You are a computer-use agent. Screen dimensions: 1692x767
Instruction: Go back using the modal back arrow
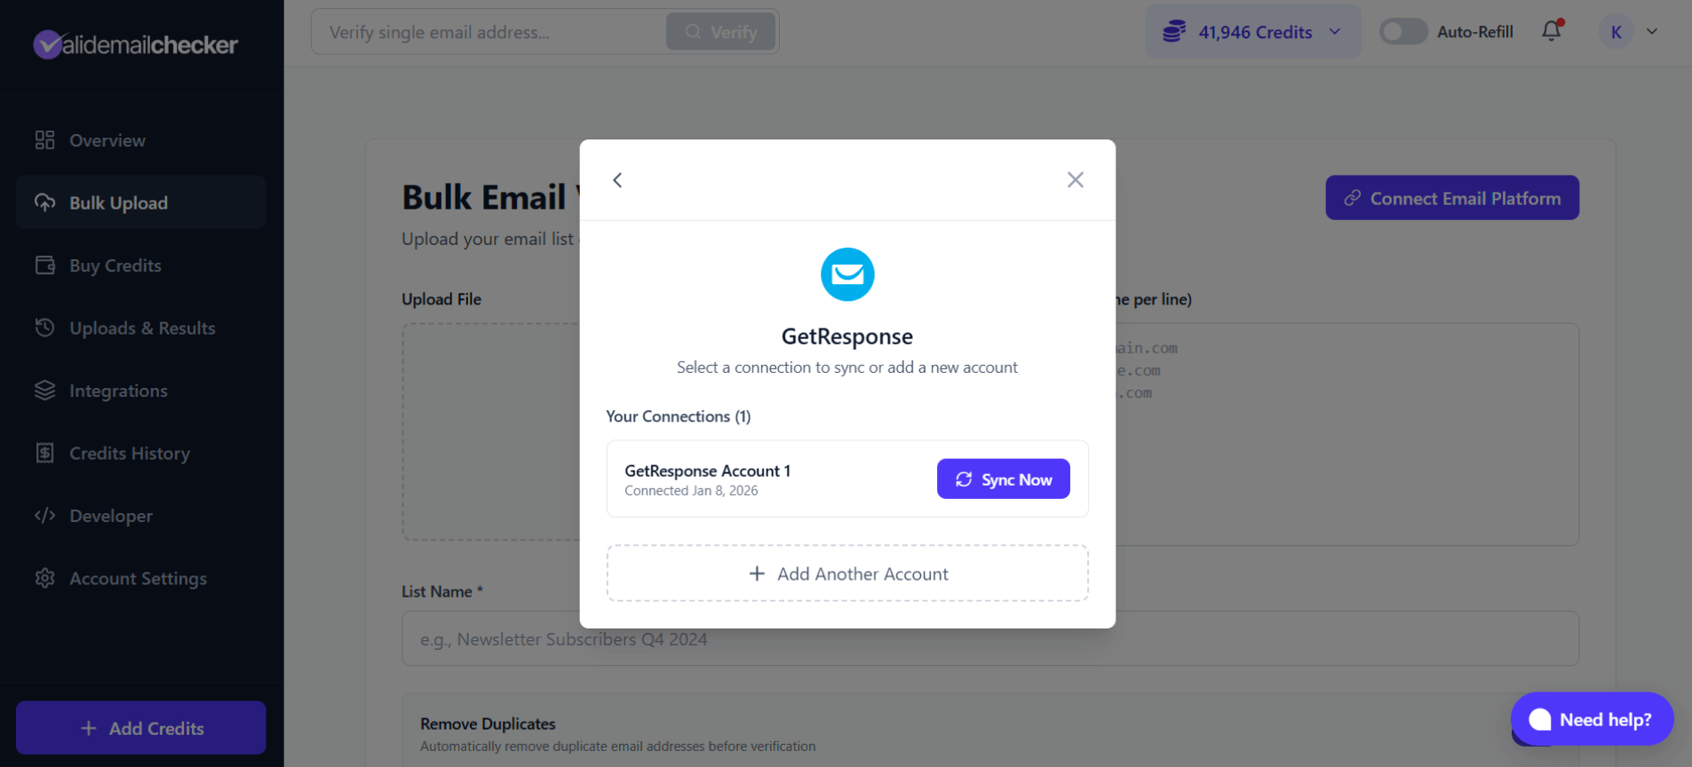(617, 179)
